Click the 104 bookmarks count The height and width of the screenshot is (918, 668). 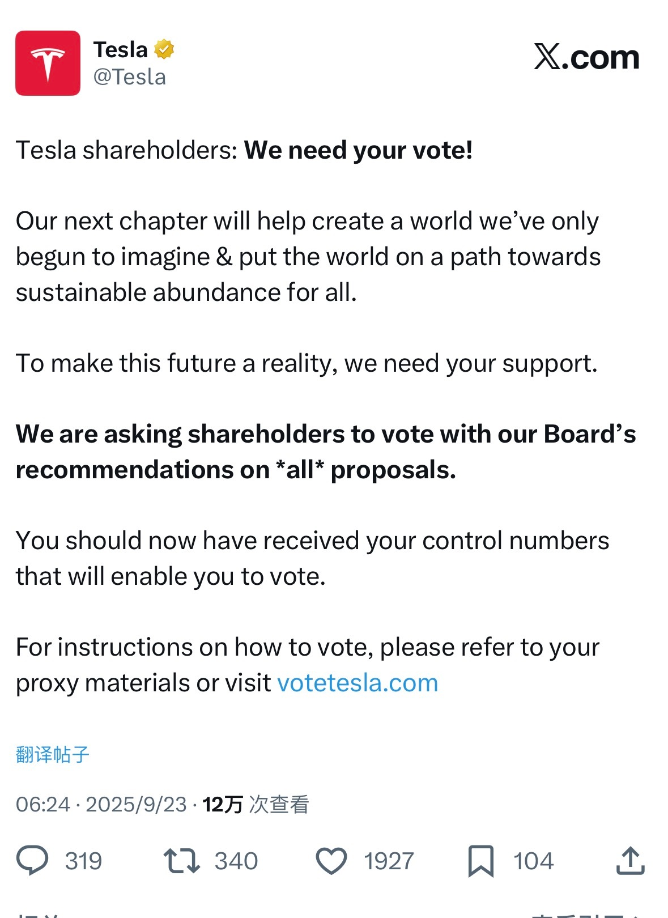click(x=533, y=861)
